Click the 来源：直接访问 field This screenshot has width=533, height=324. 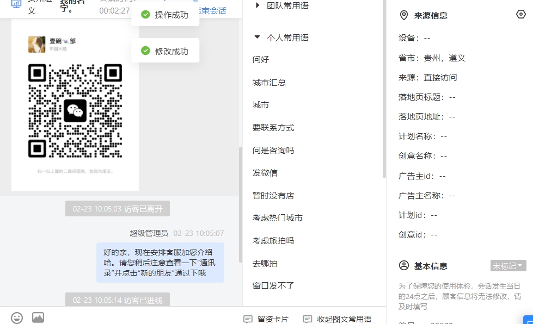click(427, 78)
